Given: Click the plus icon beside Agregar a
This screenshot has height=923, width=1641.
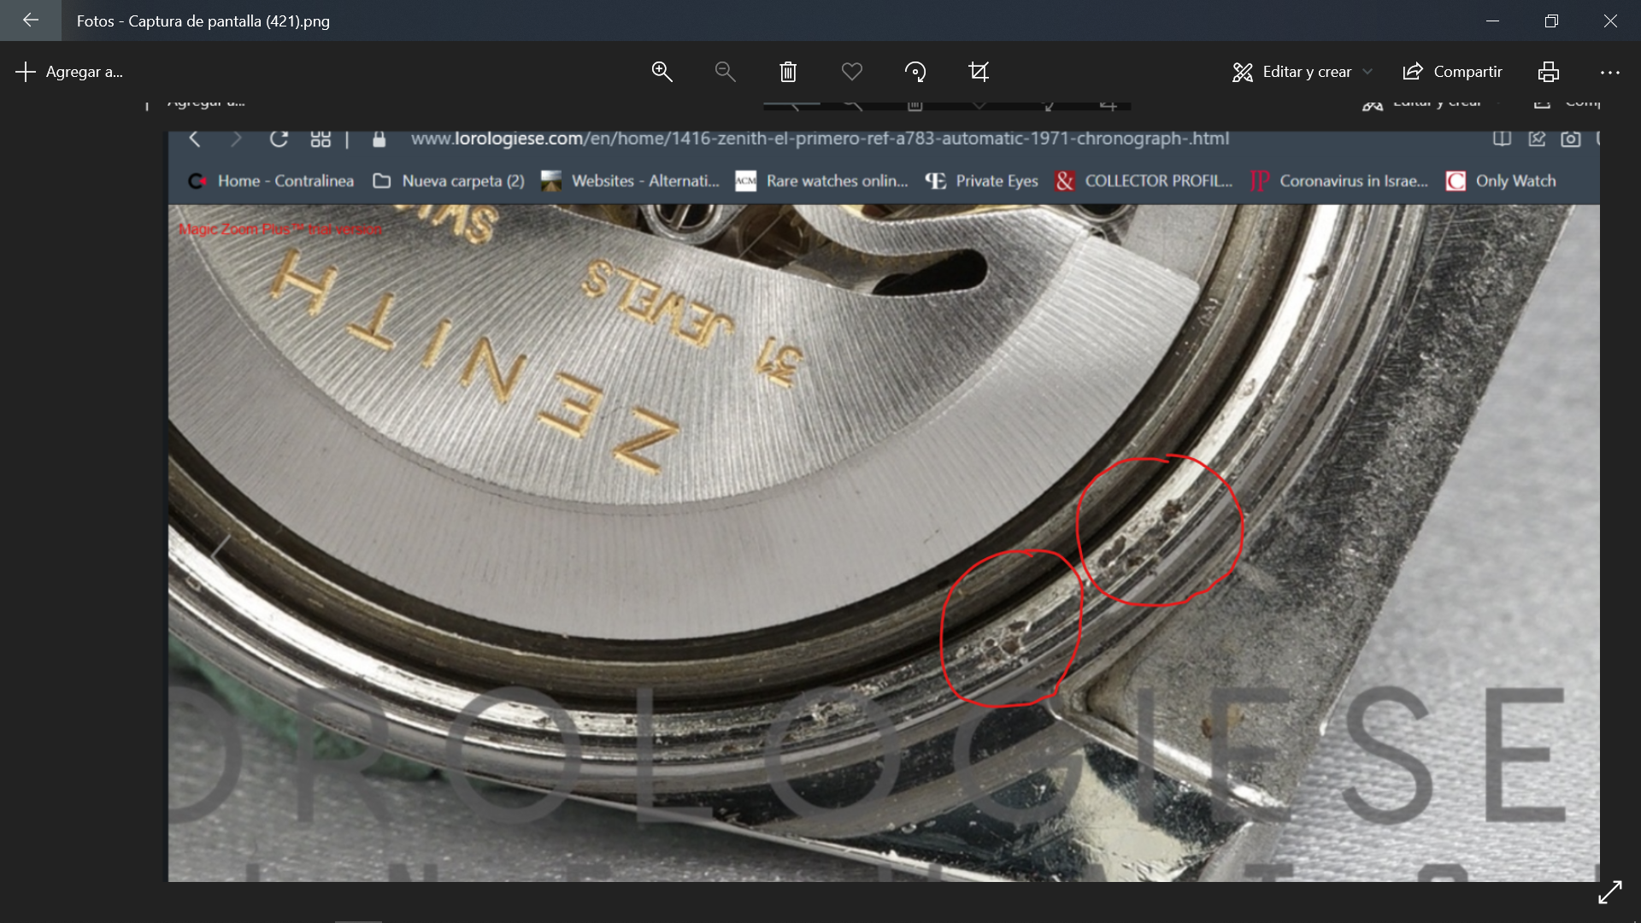Looking at the screenshot, I should (x=26, y=72).
